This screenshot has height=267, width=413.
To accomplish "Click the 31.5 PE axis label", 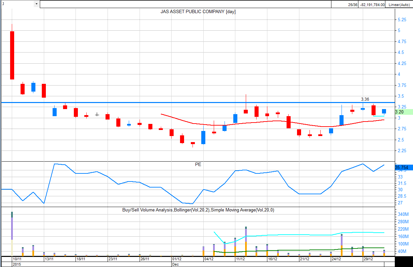I will coord(401,183).
